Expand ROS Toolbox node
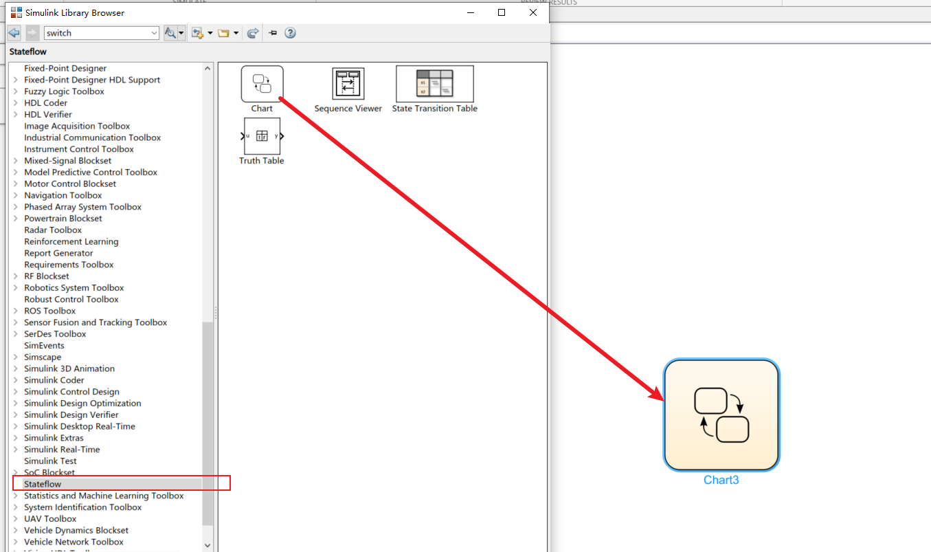 tap(16, 311)
